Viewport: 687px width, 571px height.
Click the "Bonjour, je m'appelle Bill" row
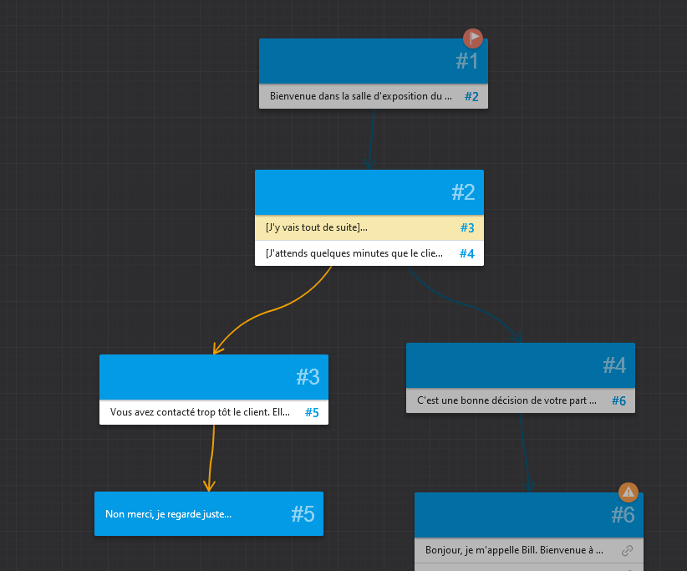click(x=514, y=551)
